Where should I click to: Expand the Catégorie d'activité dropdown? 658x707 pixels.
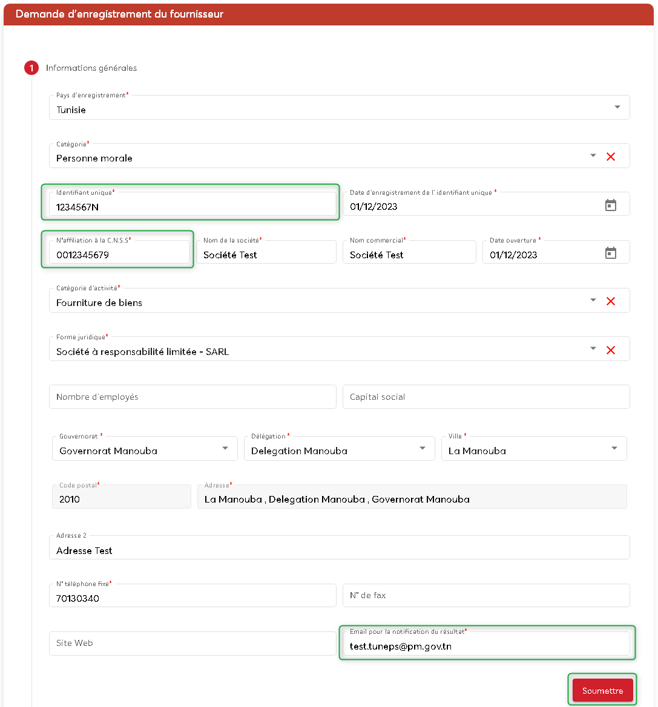[593, 301]
